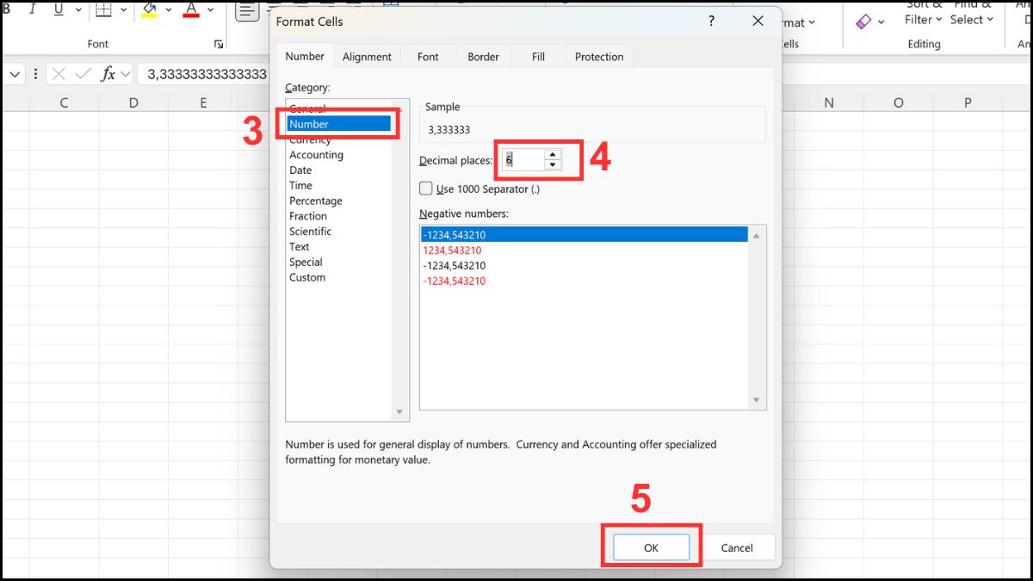Screen dimensions: 1033x581
Task: Select the red 1234,543210 negative format
Action: 454,250
